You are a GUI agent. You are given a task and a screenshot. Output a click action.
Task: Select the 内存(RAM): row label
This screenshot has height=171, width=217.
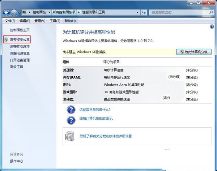[72, 77]
